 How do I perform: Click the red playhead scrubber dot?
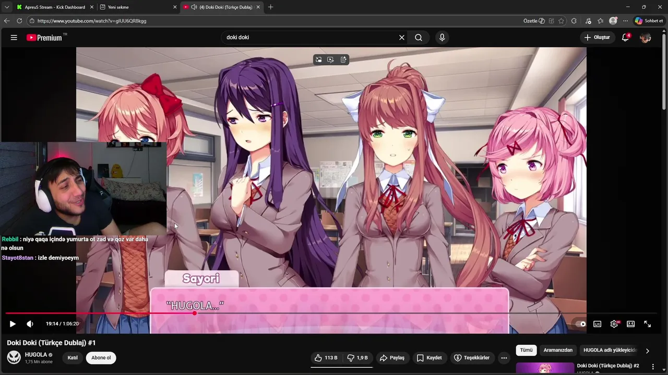point(195,314)
